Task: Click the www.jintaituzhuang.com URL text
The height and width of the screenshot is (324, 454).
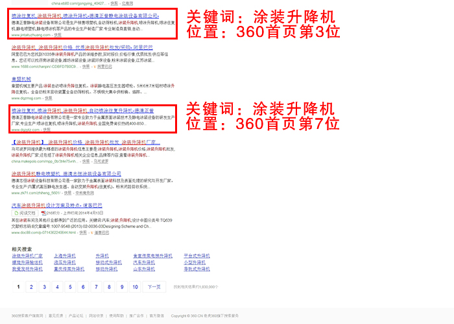Action: 31,35
